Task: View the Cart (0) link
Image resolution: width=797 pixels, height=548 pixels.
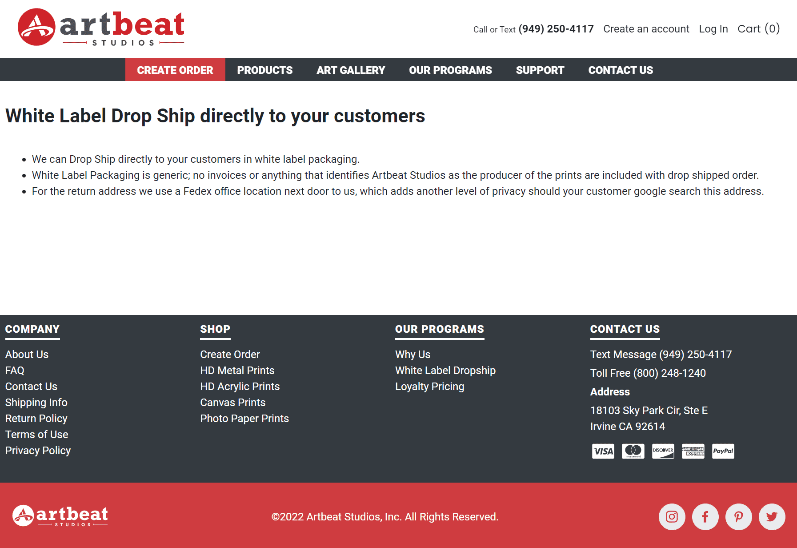Action: click(758, 29)
